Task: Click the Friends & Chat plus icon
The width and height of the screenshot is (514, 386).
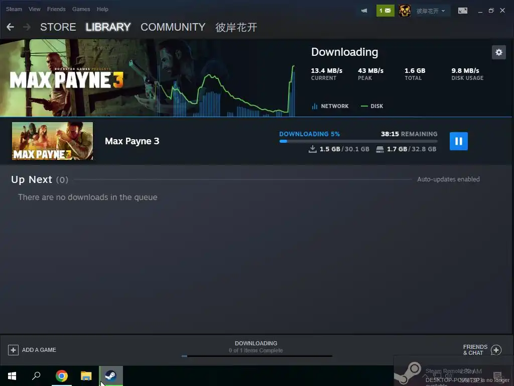Action: point(496,350)
